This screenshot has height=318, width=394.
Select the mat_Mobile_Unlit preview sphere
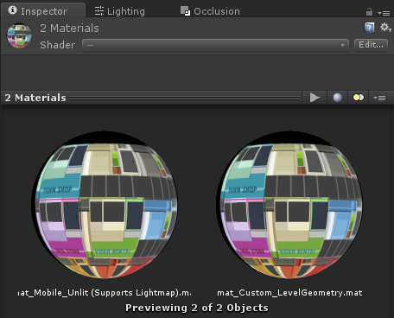[105, 205]
